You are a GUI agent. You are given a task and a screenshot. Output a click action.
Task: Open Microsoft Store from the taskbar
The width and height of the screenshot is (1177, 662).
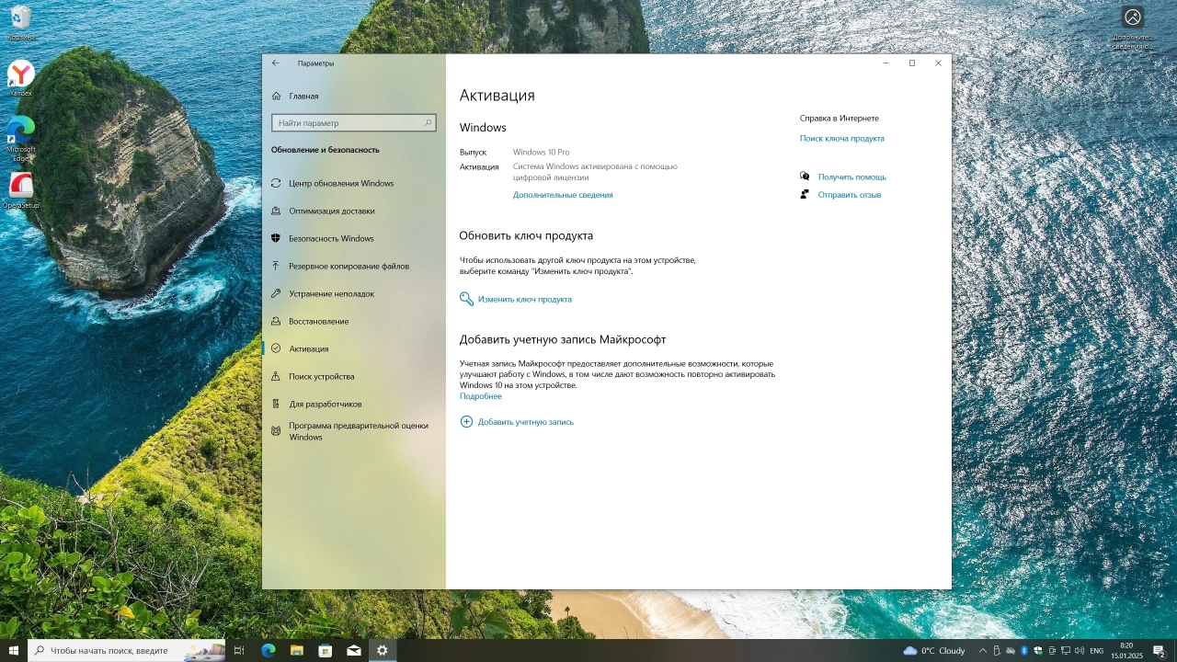(325, 650)
